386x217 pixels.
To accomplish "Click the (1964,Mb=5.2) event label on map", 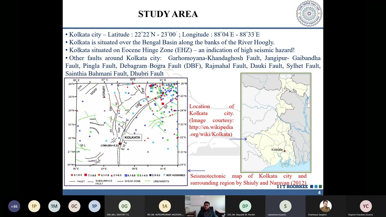I will click(109, 146).
